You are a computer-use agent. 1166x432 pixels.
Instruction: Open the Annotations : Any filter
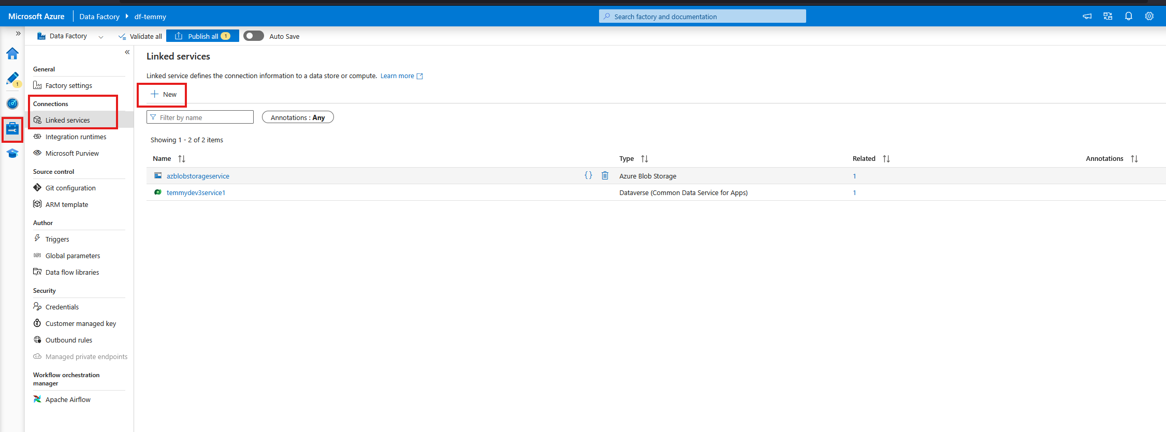(x=298, y=117)
